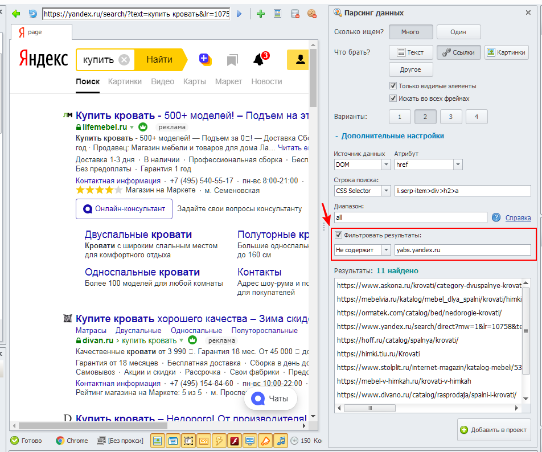The width and height of the screenshot is (542, 452).
Task: Choose Картинки as data to take
Action: point(506,52)
